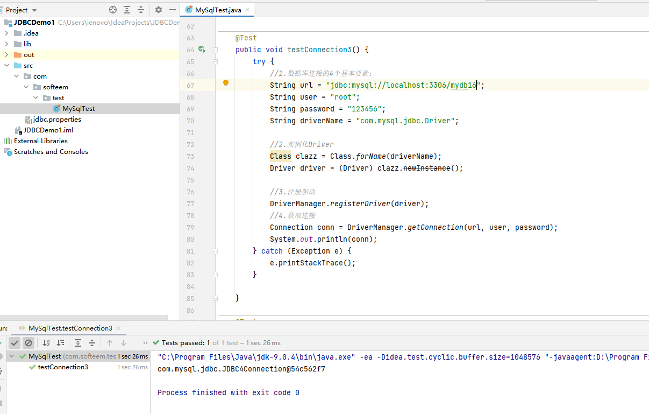Click DriverManager.registerDriver call
This screenshot has width=649, height=414.
pyautogui.click(x=349, y=204)
